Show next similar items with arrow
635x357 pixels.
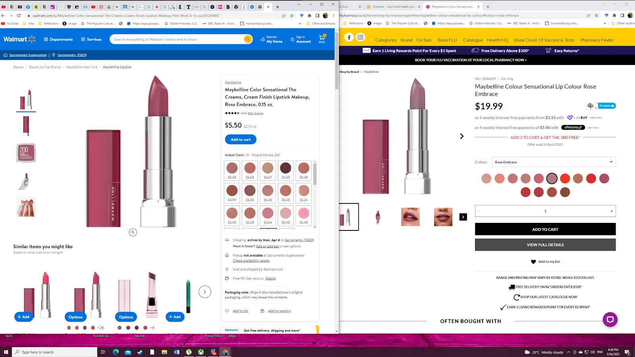205,292
